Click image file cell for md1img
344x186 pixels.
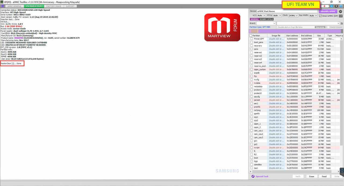276,110
